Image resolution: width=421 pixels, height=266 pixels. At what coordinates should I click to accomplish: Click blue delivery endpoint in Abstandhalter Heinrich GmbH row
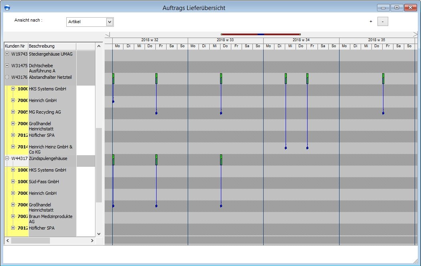113,102
